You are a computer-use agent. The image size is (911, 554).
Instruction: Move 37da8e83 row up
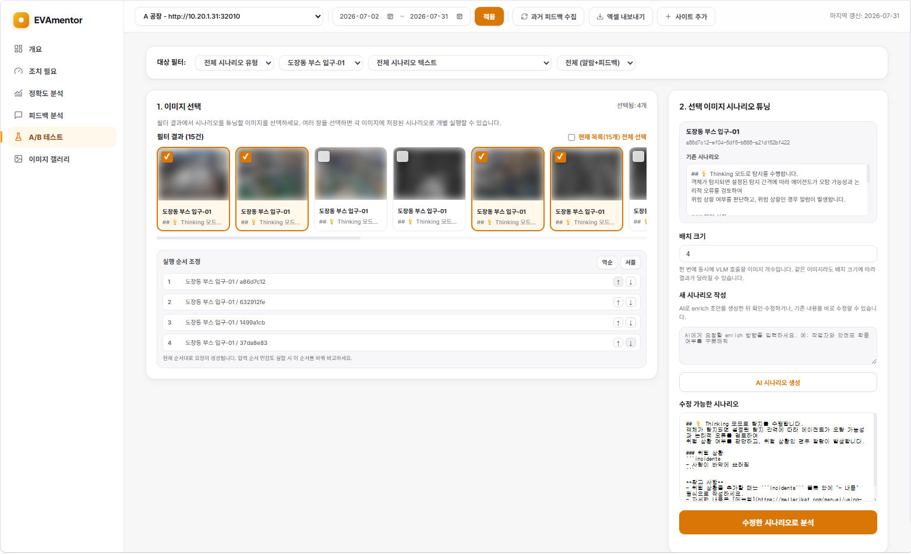(618, 343)
